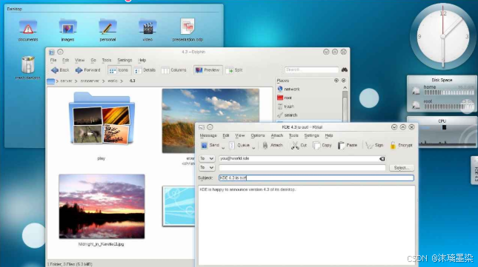Open the Dolphin File menu

click(53, 60)
